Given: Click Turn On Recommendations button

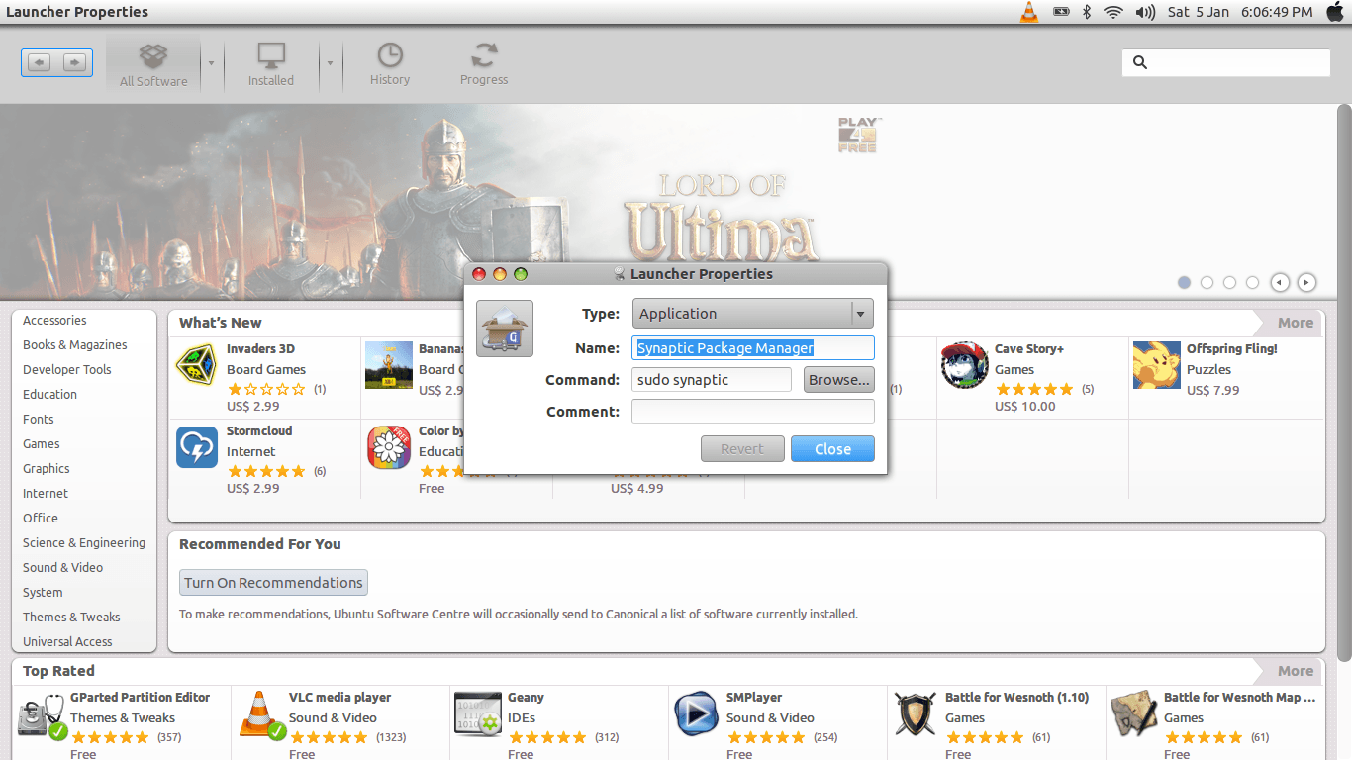Looking at the screenshot, I should pyautogui.click(x=273, y=583).
